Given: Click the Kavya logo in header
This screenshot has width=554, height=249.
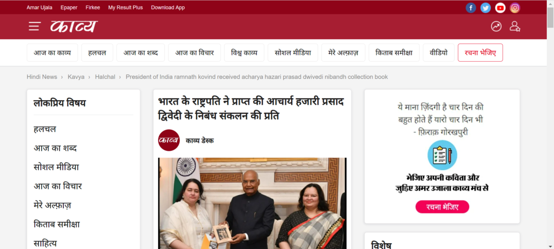Looking at the screenshot, I should (74, 27).
